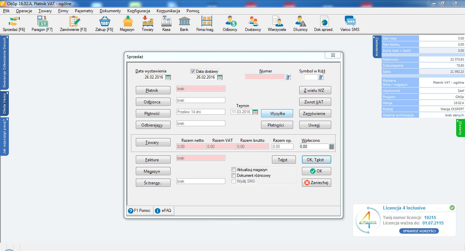Click SPRAWDŹ KORZYŚCI license link
Viewport: 465px width, 251px height.
419,231
